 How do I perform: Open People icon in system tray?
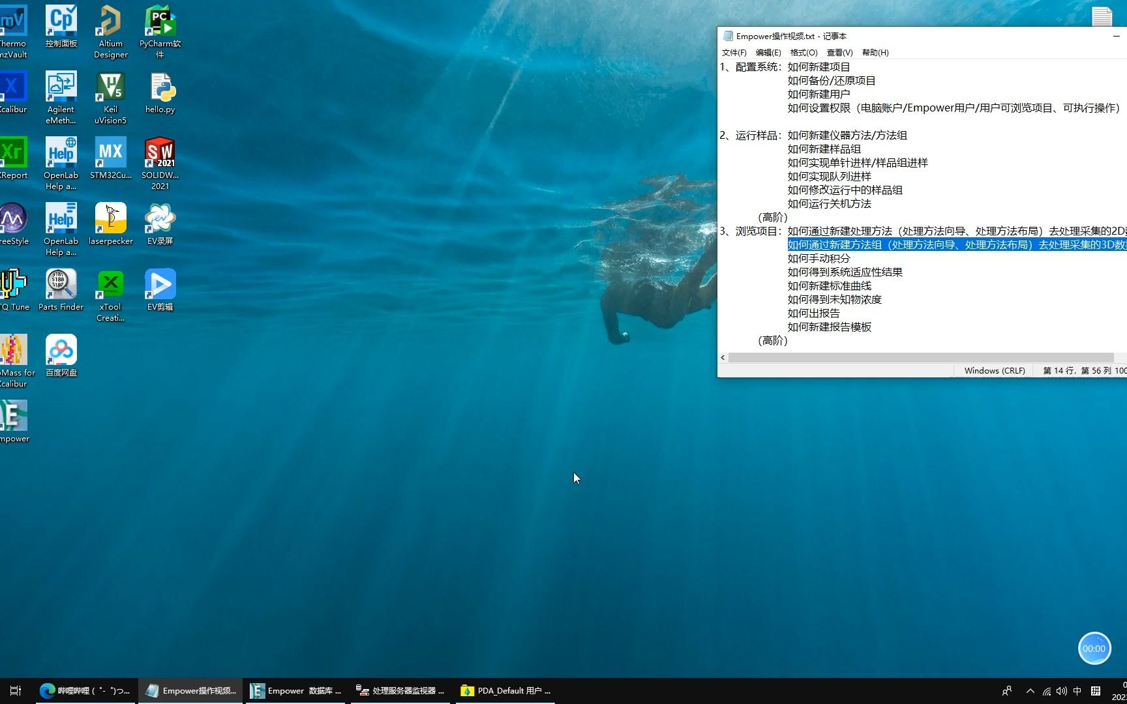[x=1007, y=691]
